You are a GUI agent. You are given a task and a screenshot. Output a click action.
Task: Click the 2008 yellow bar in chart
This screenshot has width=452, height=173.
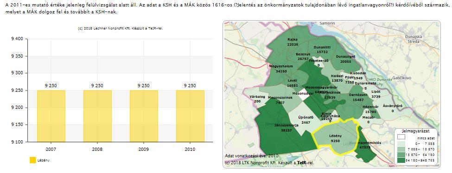tap(97, 116)
